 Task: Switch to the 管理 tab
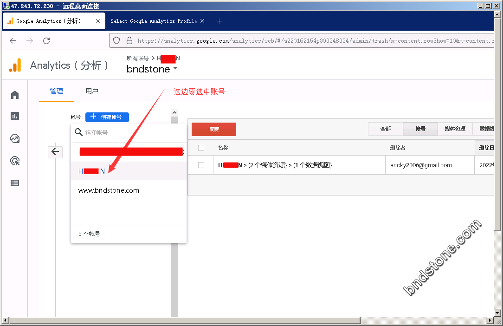[57, 91]
